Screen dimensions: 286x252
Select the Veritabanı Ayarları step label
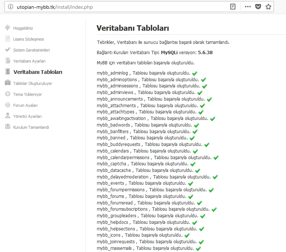(29, 61)
